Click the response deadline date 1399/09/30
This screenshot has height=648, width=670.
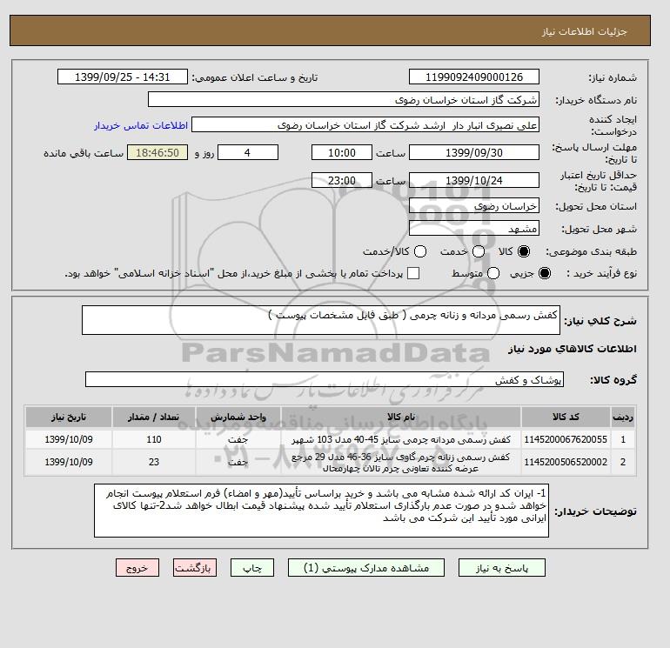coord(474,152)
